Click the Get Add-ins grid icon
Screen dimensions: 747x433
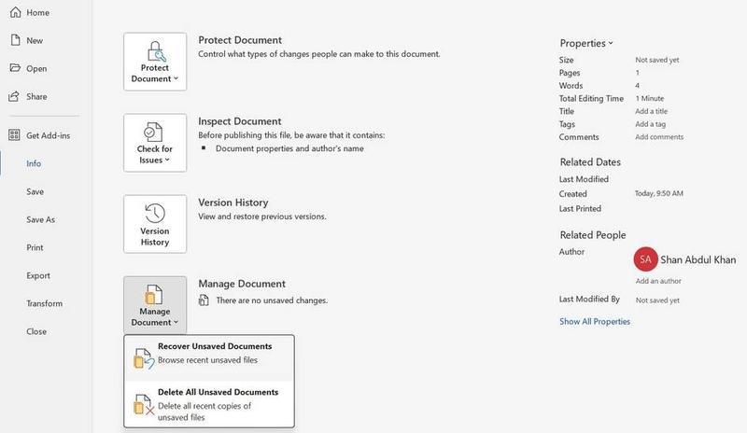click(x=14, y=135)
